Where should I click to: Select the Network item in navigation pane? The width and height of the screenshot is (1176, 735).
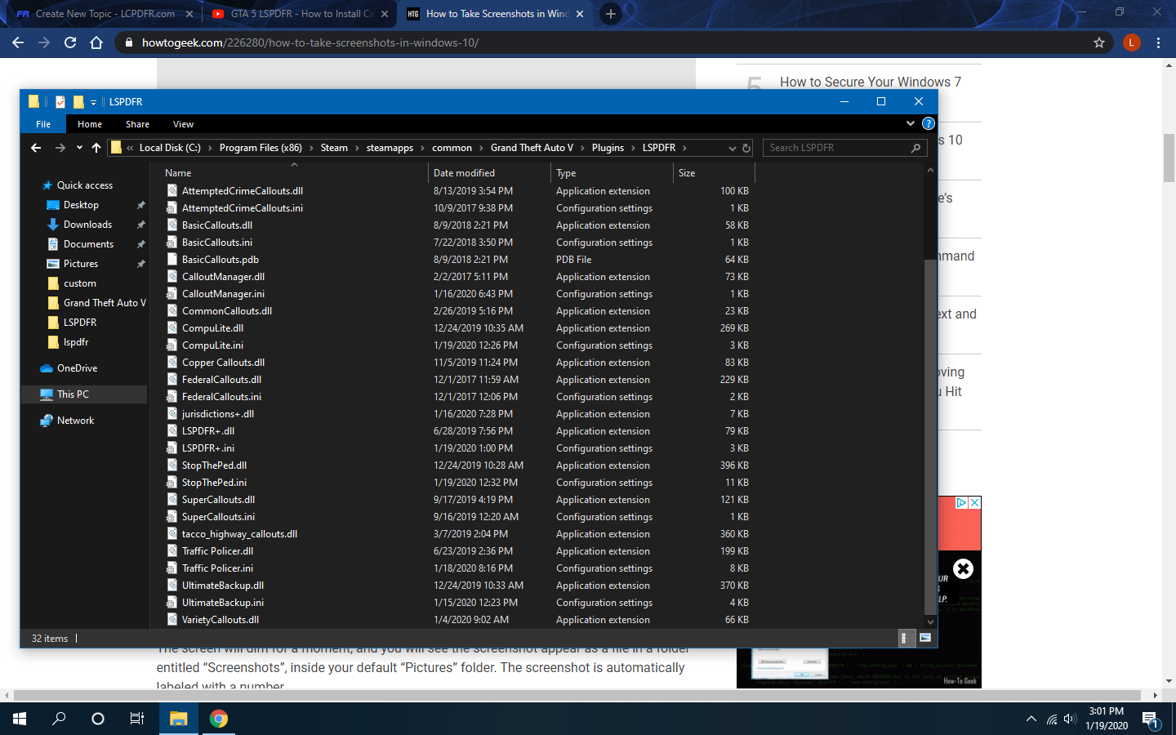coord(75,421)
